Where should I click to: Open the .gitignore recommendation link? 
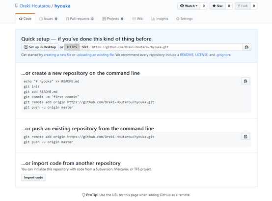pyautogui.click(x=223, y=55)
